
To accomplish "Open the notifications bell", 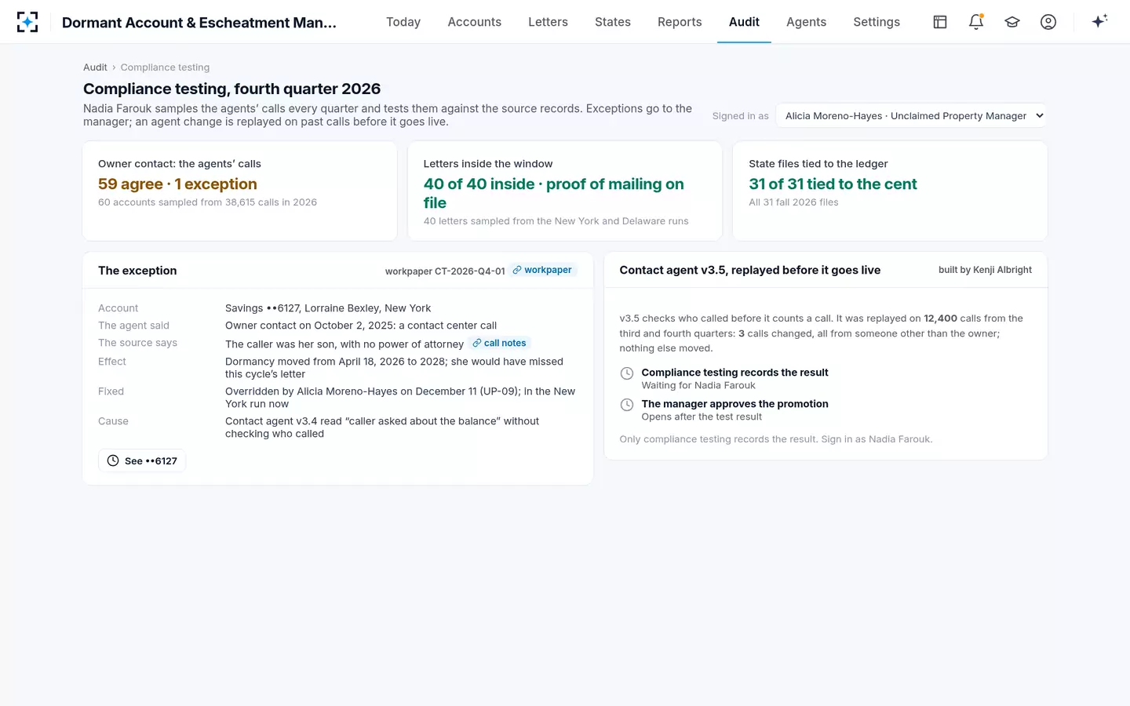I will 976,22.
